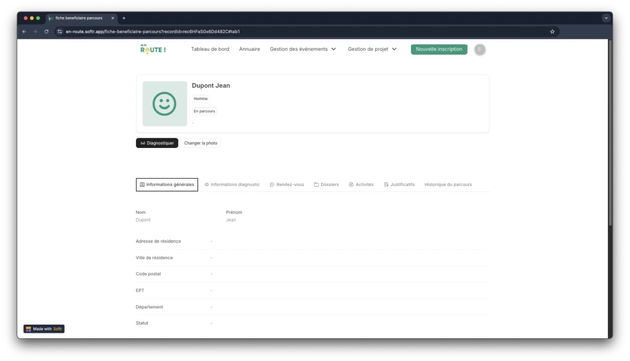Open the browser tab list chevron
Screen dimensions: 630x361
605,18
